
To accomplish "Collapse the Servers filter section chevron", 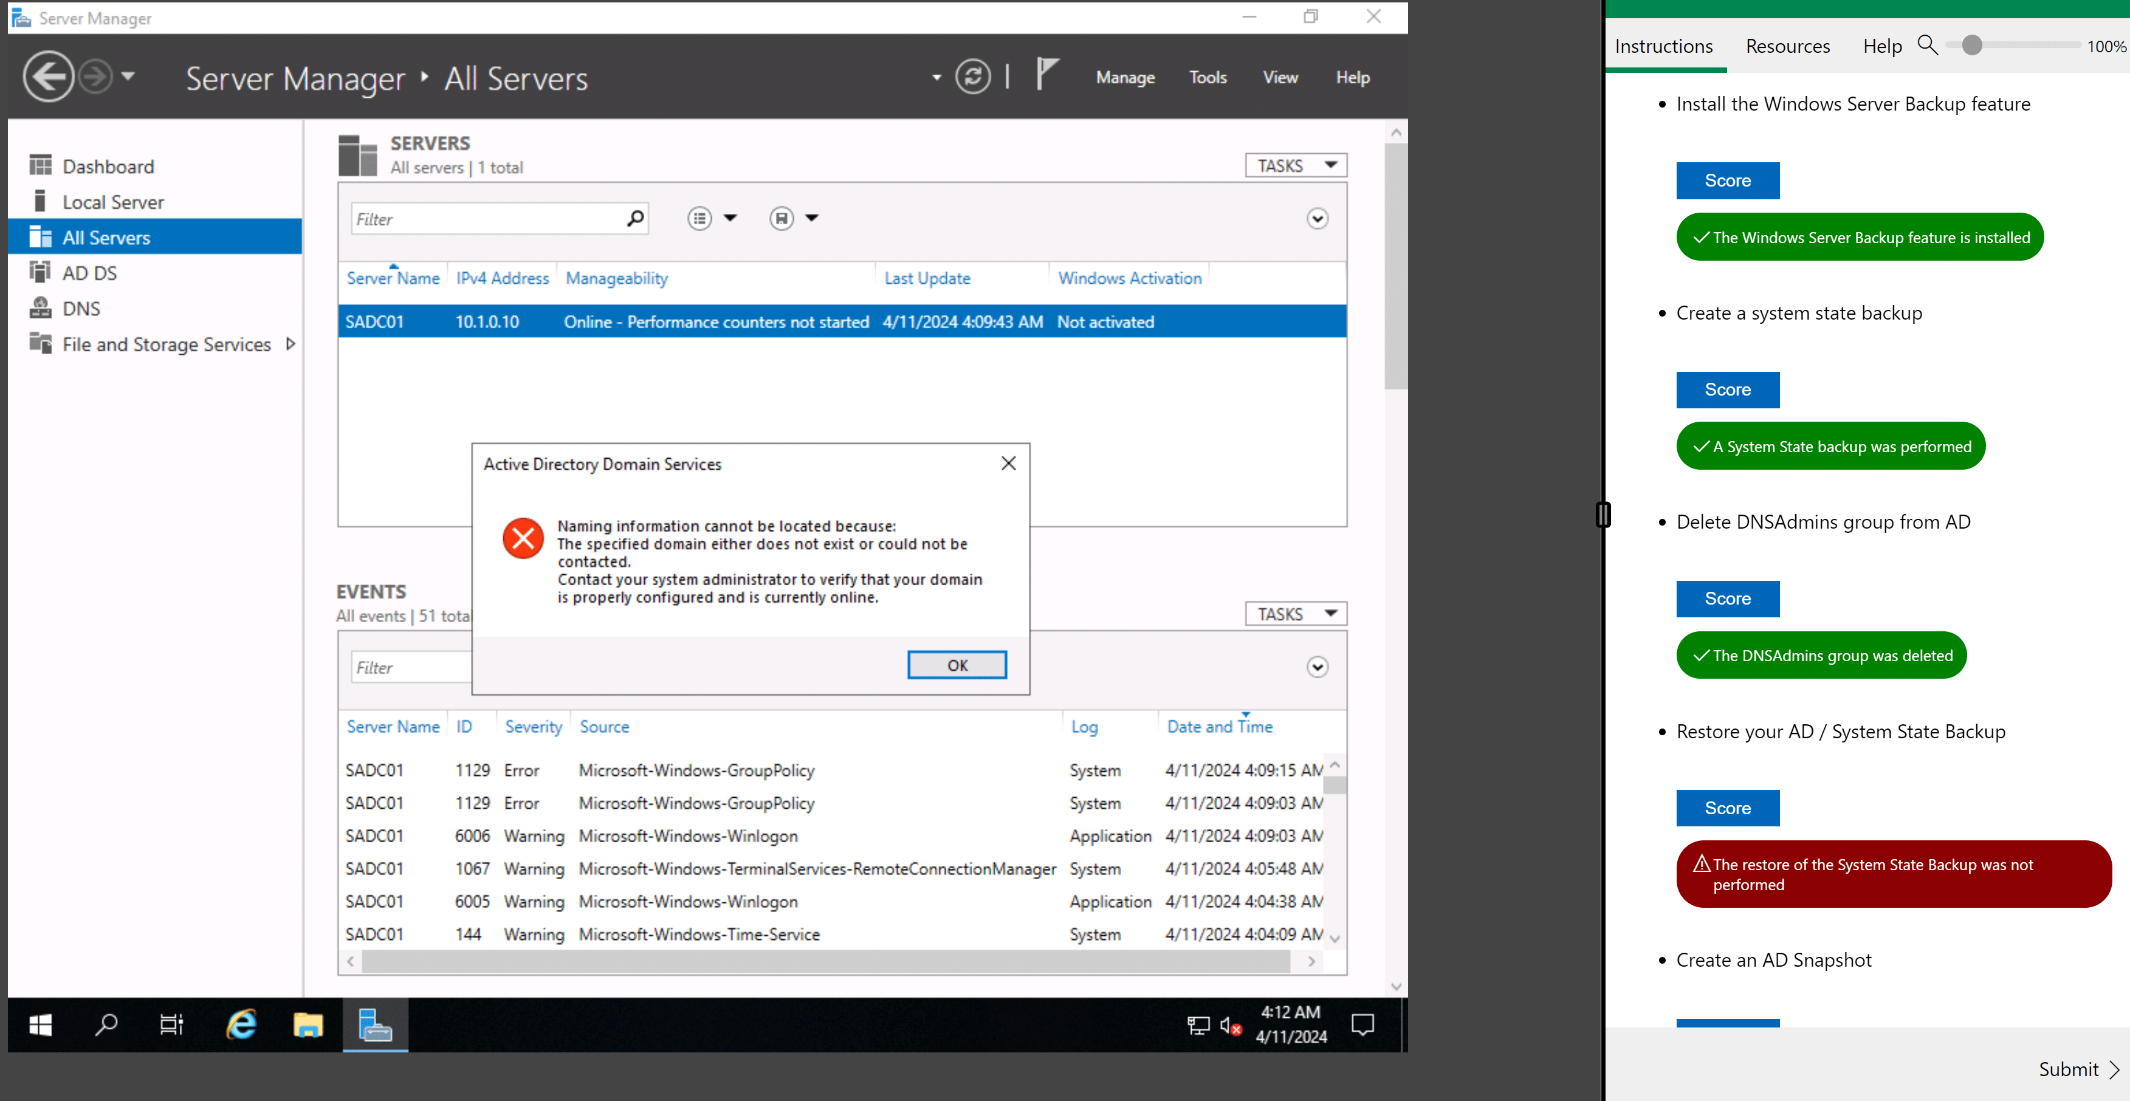I will point(1317,218).
